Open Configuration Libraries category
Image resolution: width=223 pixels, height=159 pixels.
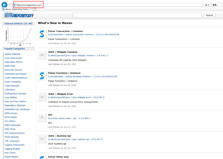pyautogui.click(x=15, y=94)
